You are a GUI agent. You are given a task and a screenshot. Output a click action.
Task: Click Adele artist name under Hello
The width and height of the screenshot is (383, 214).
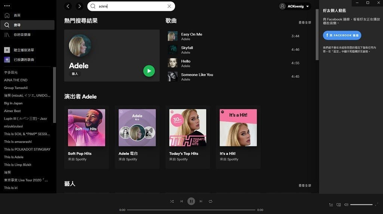[x=186, y=66]
